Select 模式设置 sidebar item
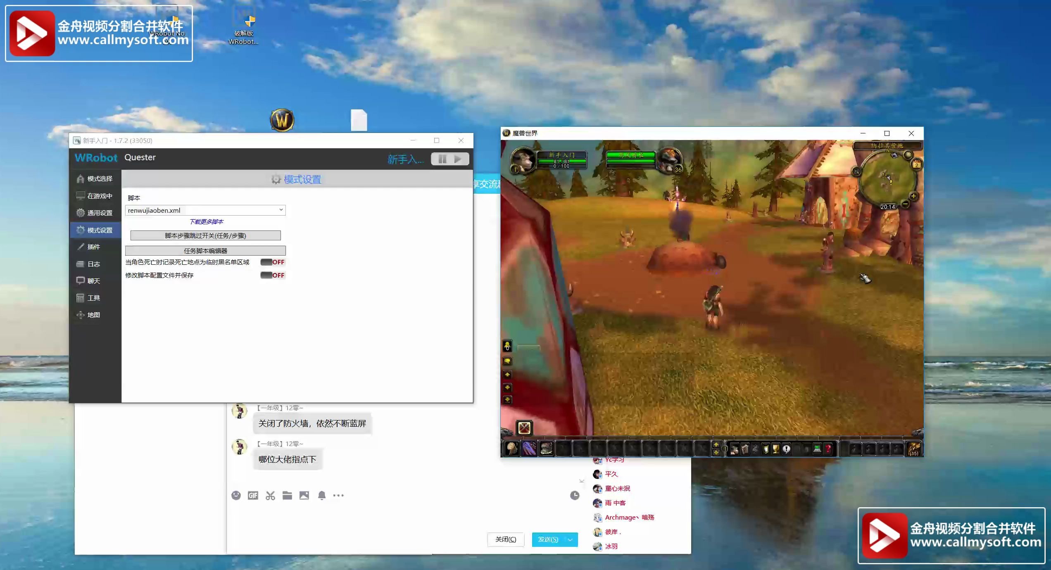 (95, 230)
